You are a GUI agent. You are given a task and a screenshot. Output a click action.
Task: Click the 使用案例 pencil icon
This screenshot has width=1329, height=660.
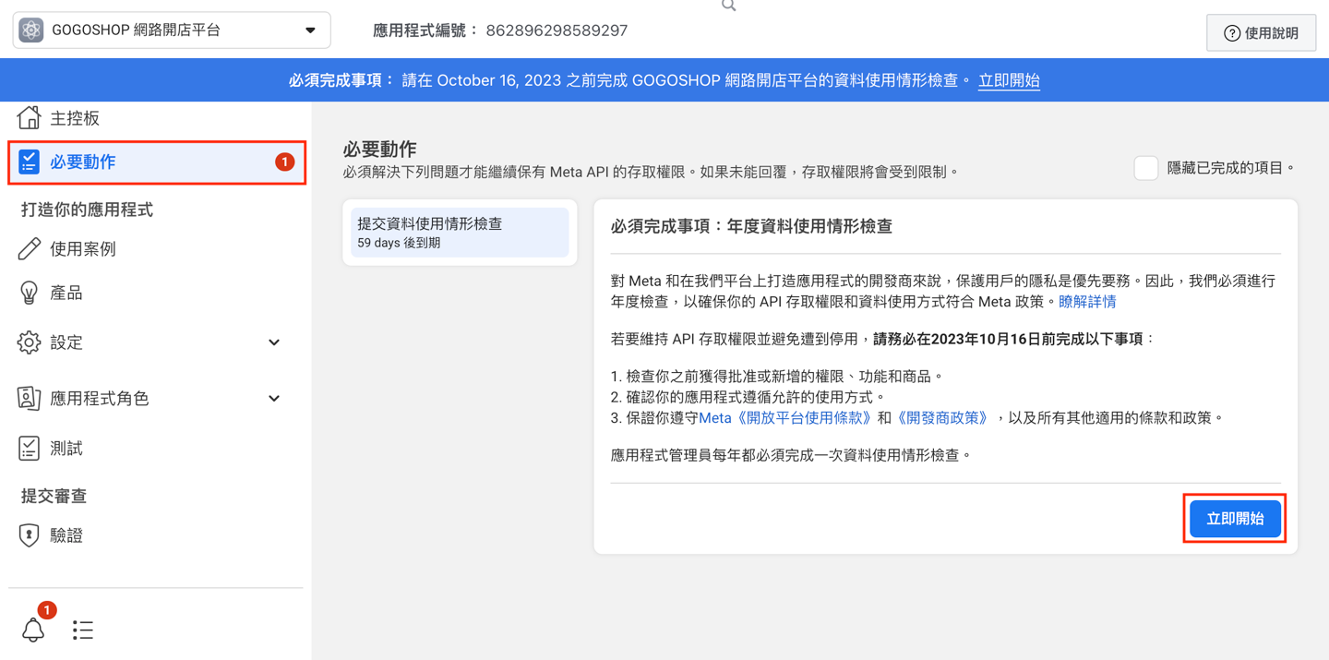(x=29, y=248)
